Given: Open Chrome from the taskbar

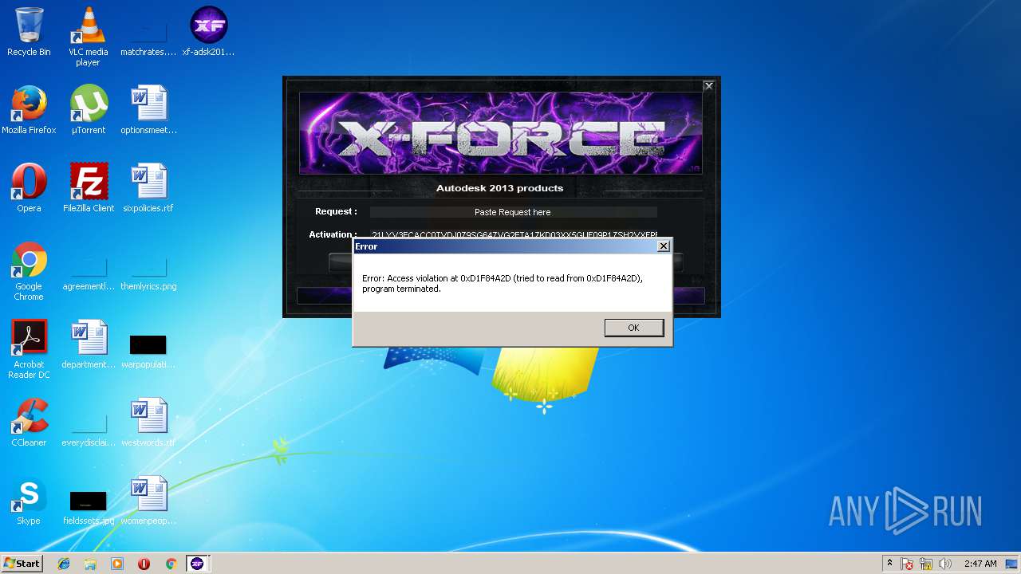Looking at the screenshot, I should click(x=171, y=564).
